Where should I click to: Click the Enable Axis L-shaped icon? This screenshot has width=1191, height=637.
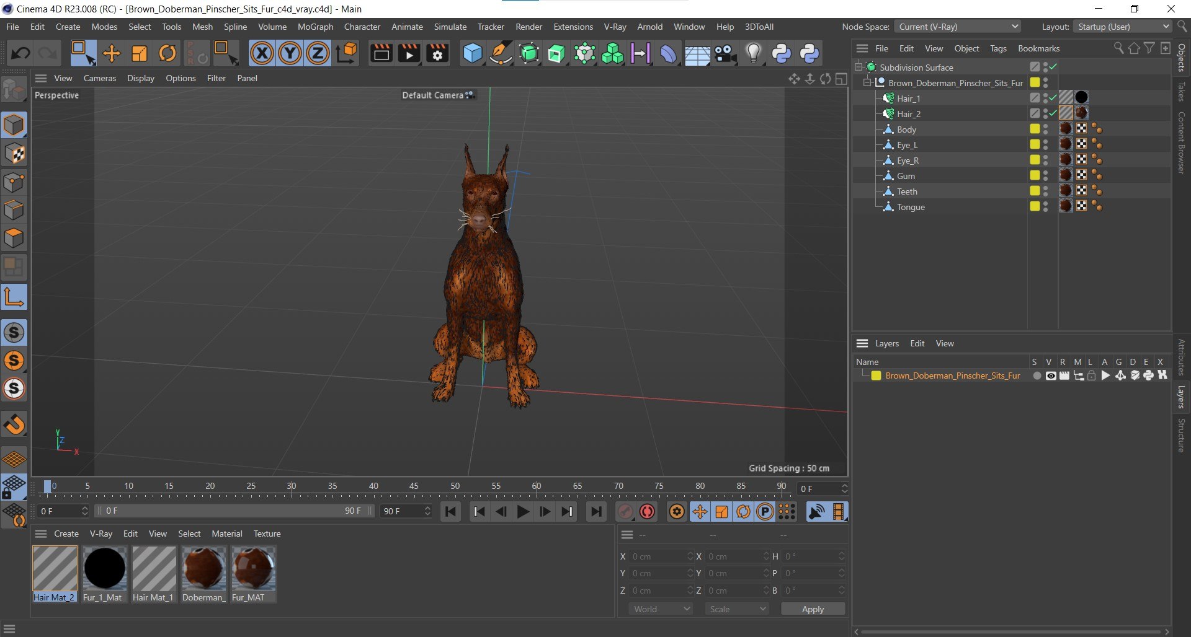(14, 297)
